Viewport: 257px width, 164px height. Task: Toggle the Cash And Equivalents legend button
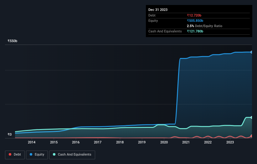(x=72, y=155)
